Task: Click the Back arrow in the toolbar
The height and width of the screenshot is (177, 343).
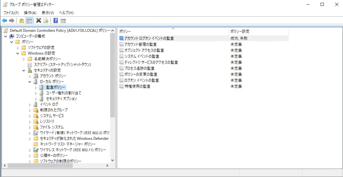Action: (4, 21)
